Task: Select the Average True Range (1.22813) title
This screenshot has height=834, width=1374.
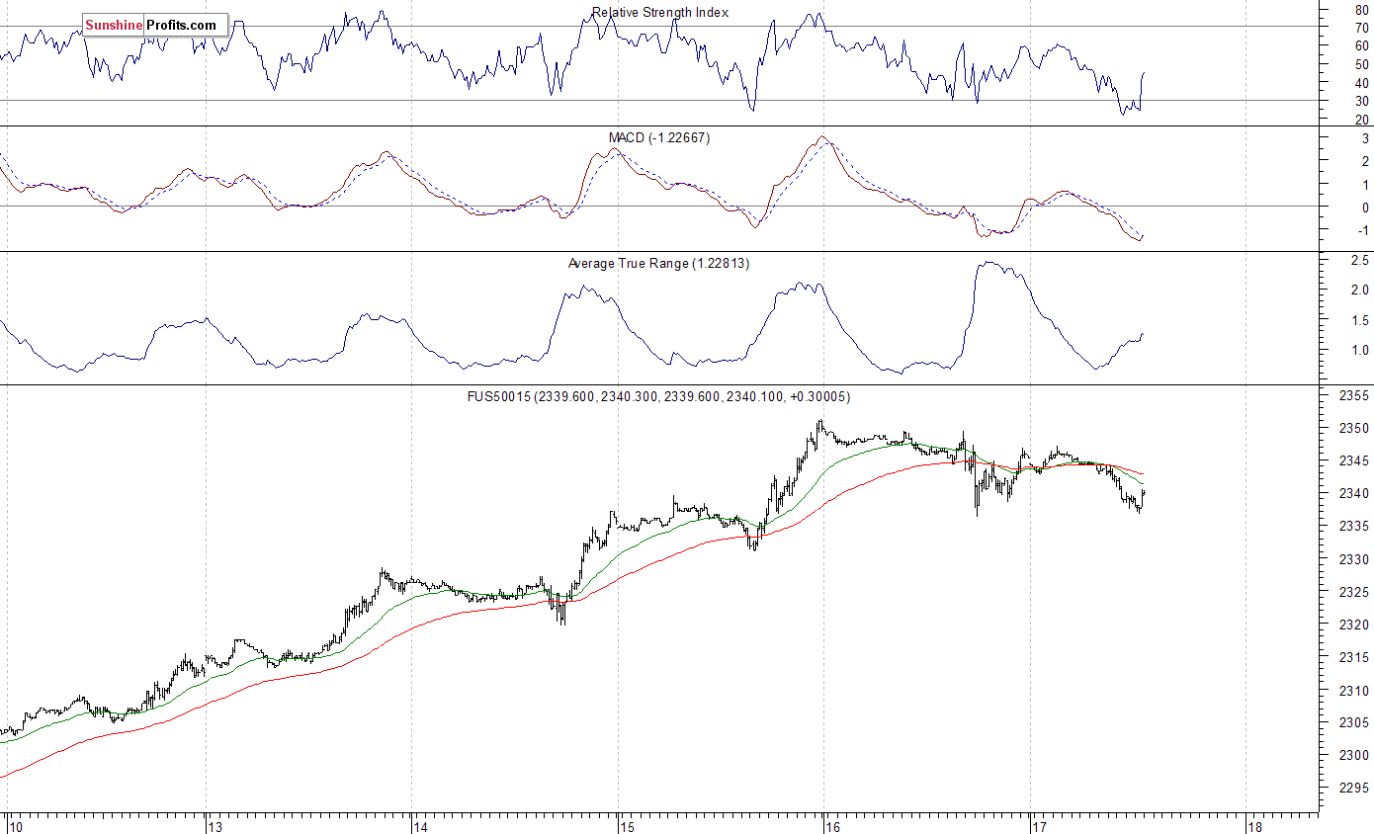Action: click(658, 264)
